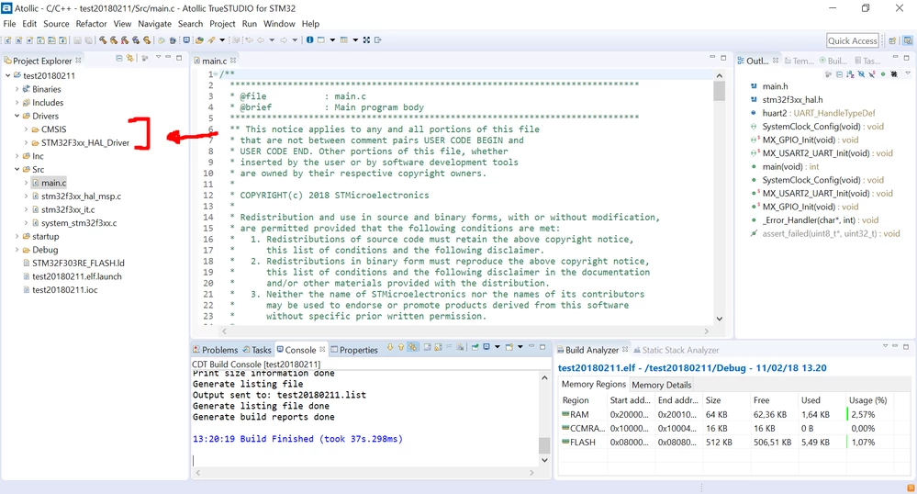Click Display Selected Console icon

[x=486, y=347]
